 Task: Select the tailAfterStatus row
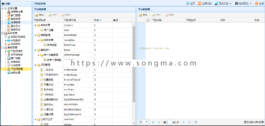click(82, 109)
